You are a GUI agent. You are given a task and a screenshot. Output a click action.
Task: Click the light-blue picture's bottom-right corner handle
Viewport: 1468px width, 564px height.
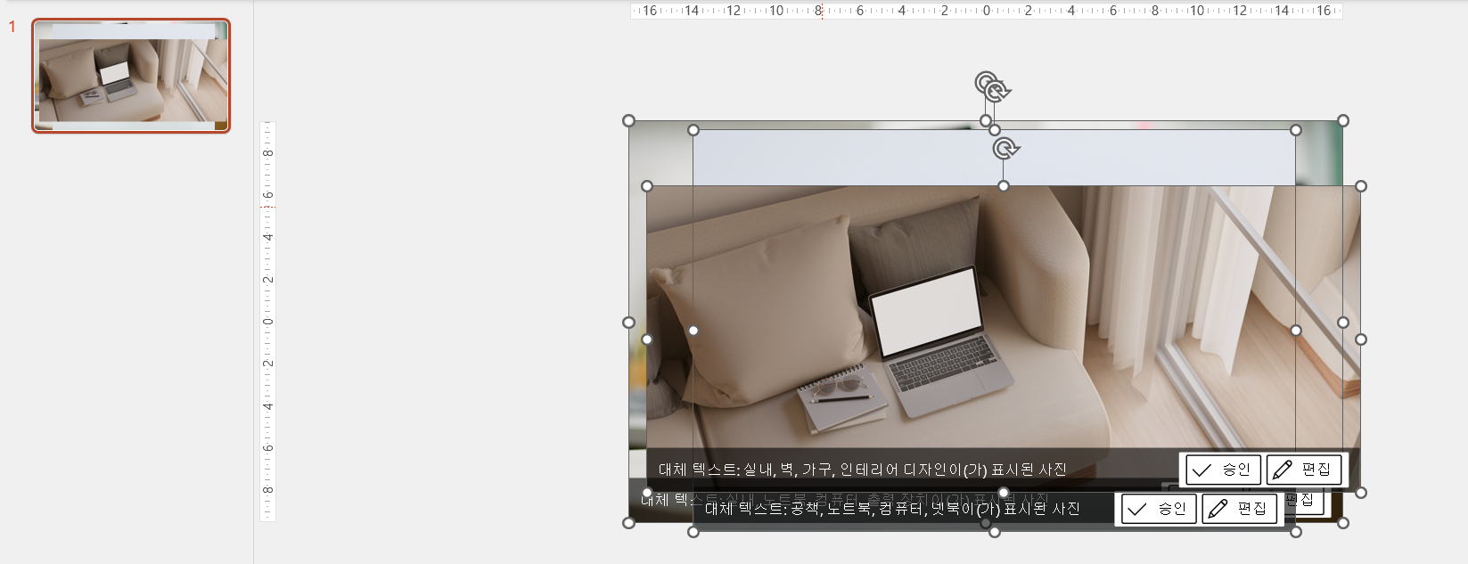coord(1296,532)
